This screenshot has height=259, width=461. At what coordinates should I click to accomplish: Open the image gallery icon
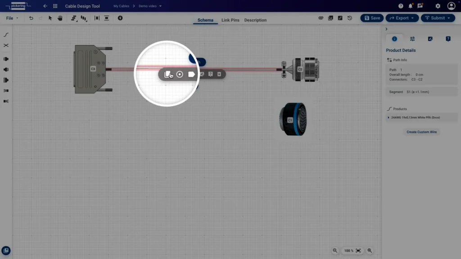pos(330,18)
